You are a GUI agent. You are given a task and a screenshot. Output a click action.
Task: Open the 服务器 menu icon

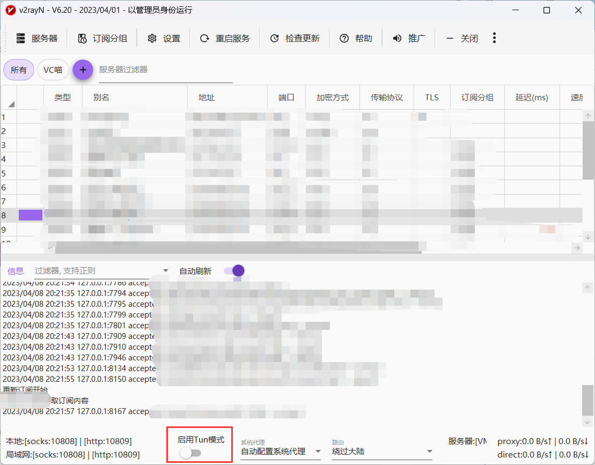coord(20,38)
